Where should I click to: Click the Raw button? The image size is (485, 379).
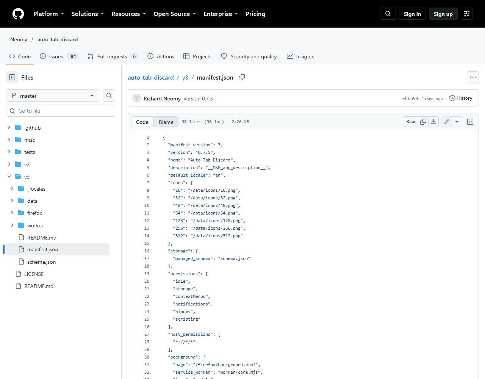click(411, 122)
